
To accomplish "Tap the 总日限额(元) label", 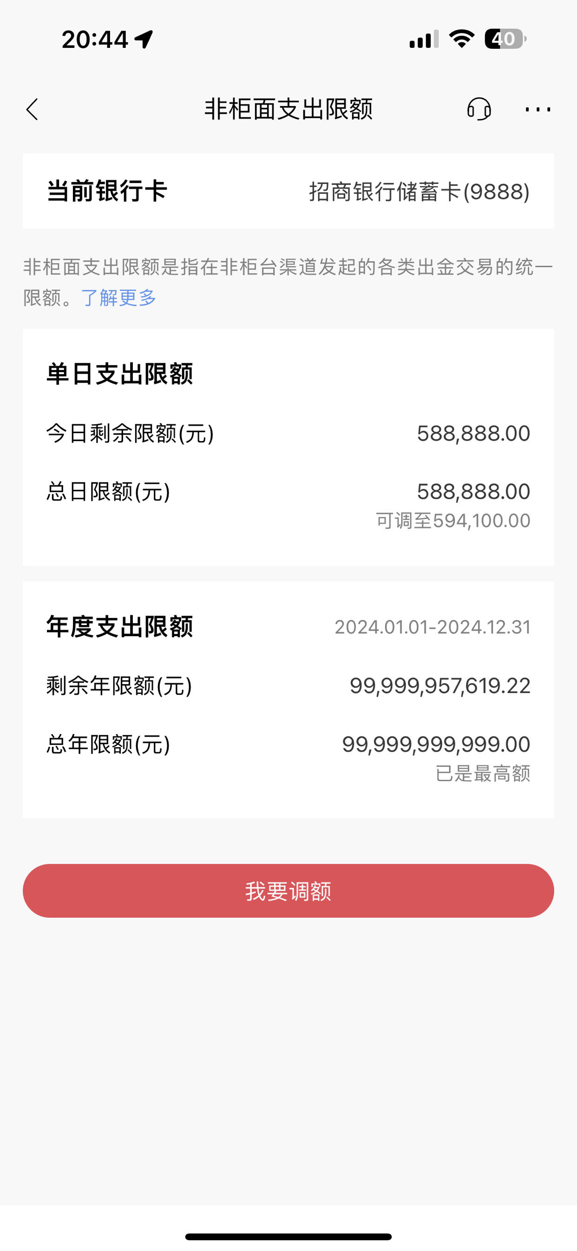I will pos(108,492).
